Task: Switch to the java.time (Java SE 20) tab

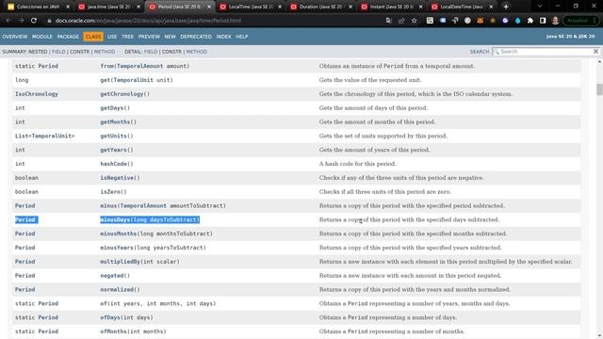Action: tap(109, 7)
